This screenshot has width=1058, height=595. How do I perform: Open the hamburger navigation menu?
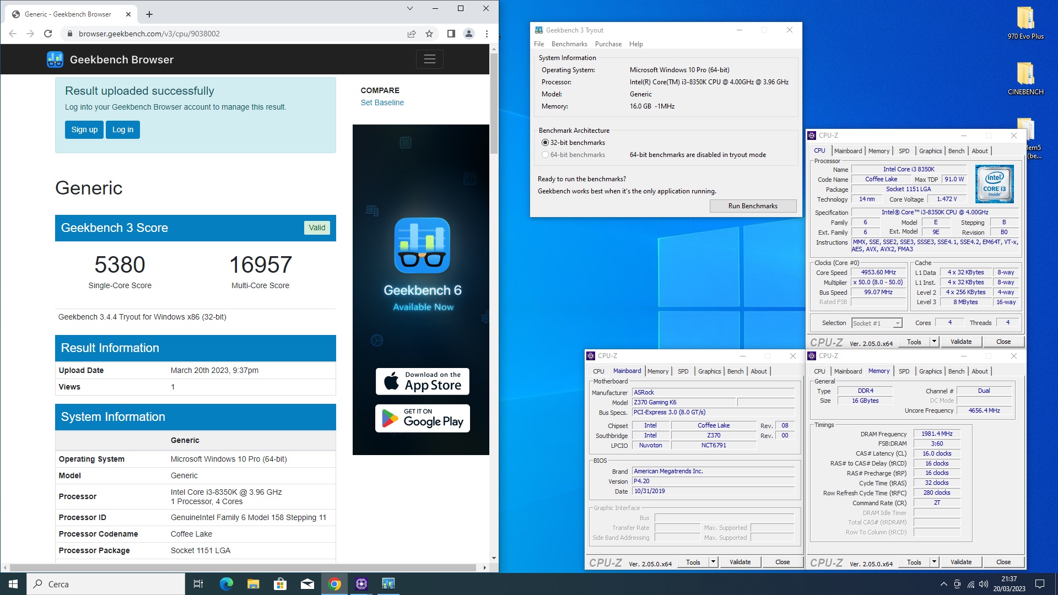[x=430, y=59]
